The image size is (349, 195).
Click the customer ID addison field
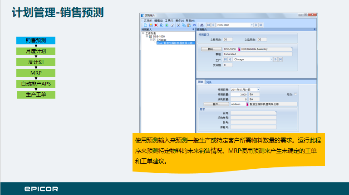[x=238, y=104]
